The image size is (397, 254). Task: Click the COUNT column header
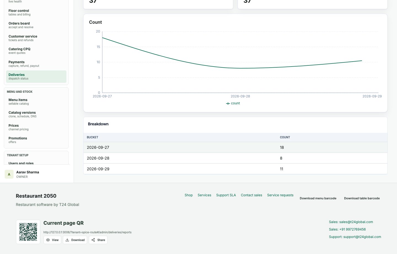tap(285, 137)
